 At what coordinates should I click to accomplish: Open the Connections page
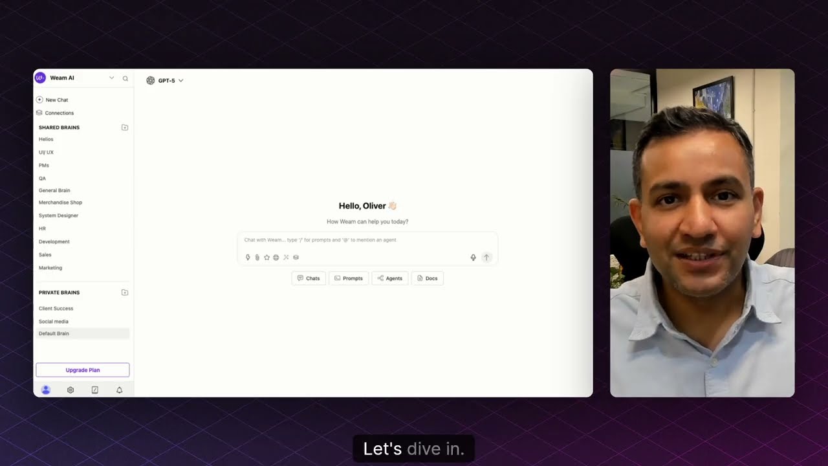[54, 113]
